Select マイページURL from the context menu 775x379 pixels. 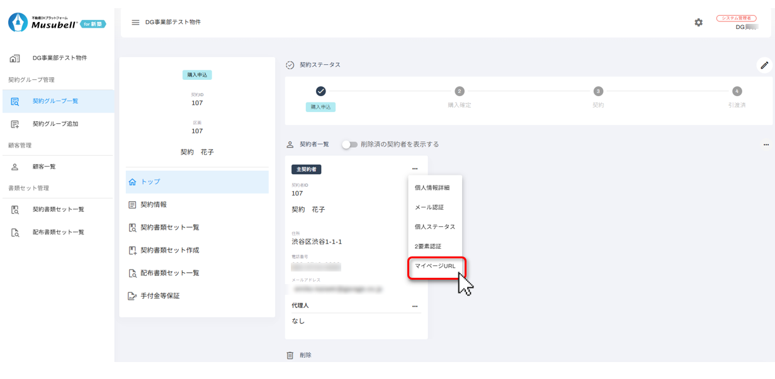click(x=435, y=266)
